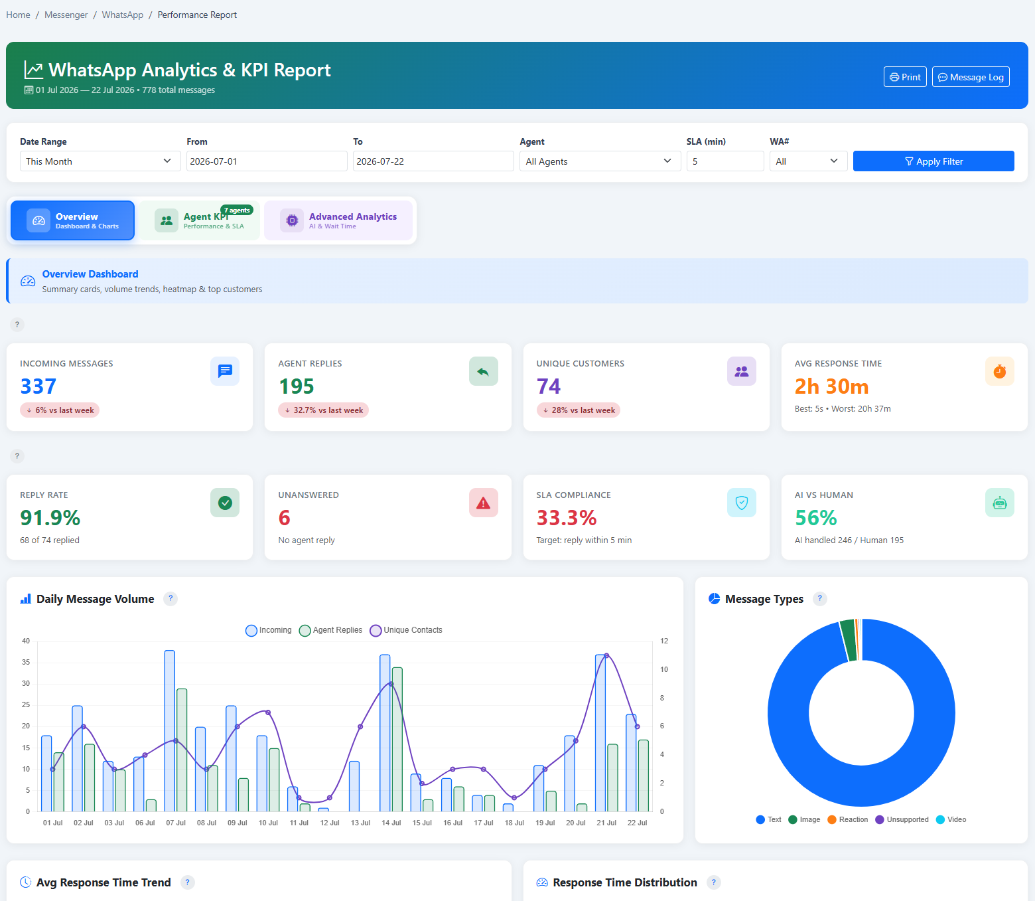This screenshot has height=901, width=1035.
Task: Click the Unanswered warning triangle icon
Action: (483, 503)
